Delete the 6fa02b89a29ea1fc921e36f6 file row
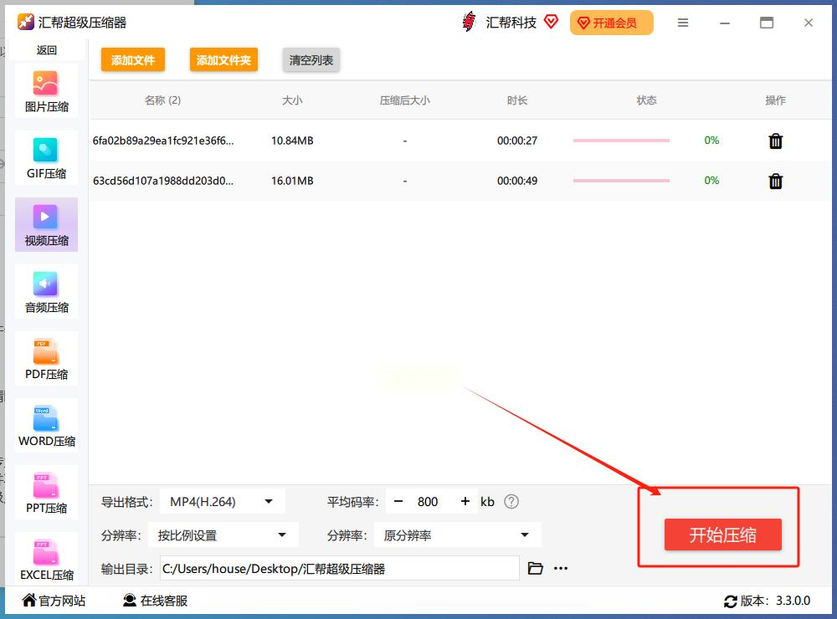Viewport: 837px width, 619px height. point(775,141)
